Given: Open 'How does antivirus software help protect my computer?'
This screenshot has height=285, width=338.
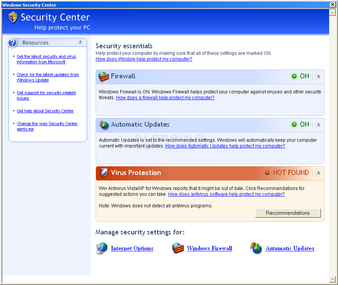Looking at the screenshot, I should pyautogui.click(x=226, y=194).
